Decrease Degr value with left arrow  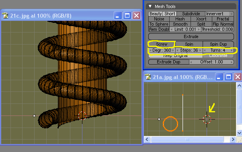[150, 51]
